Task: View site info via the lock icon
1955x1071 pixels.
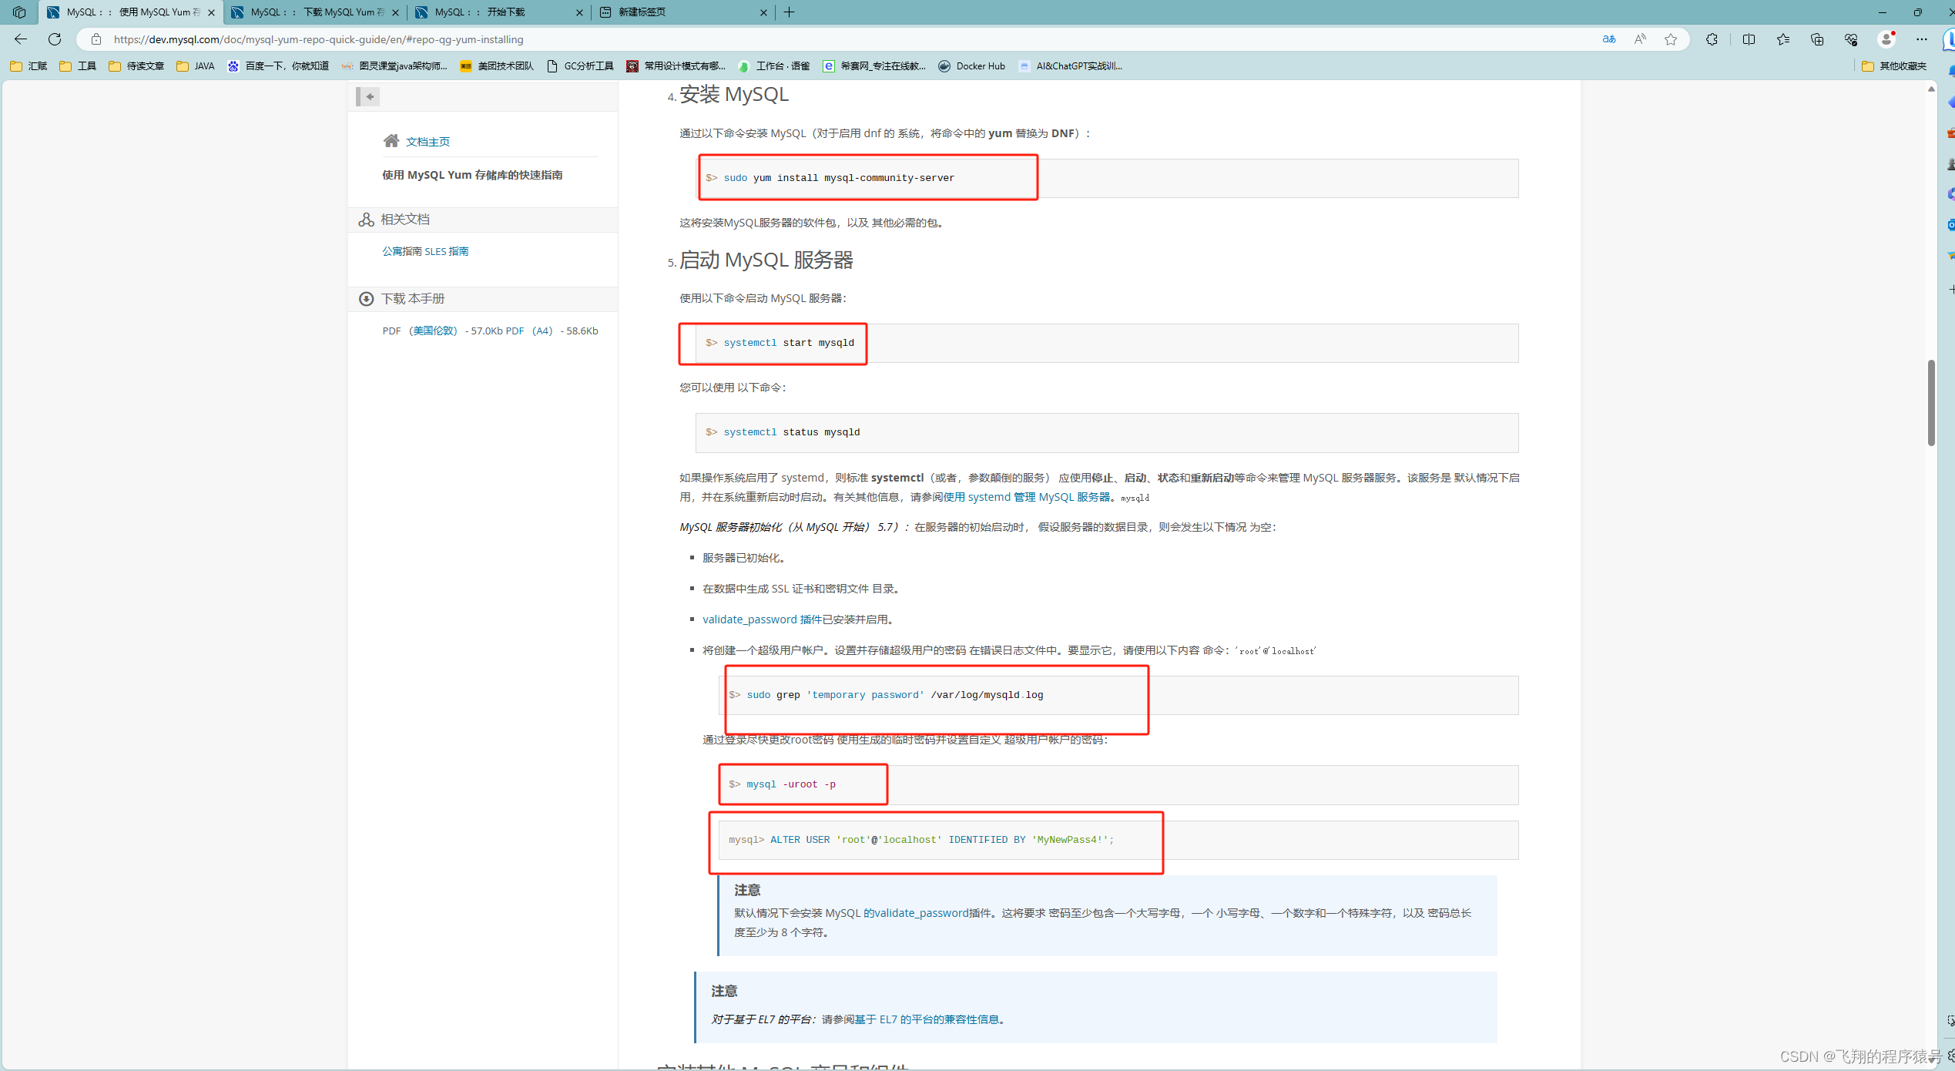Action: [x=96, y=39]
